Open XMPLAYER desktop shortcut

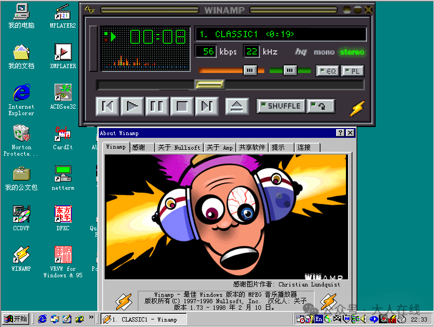(63, 57)
